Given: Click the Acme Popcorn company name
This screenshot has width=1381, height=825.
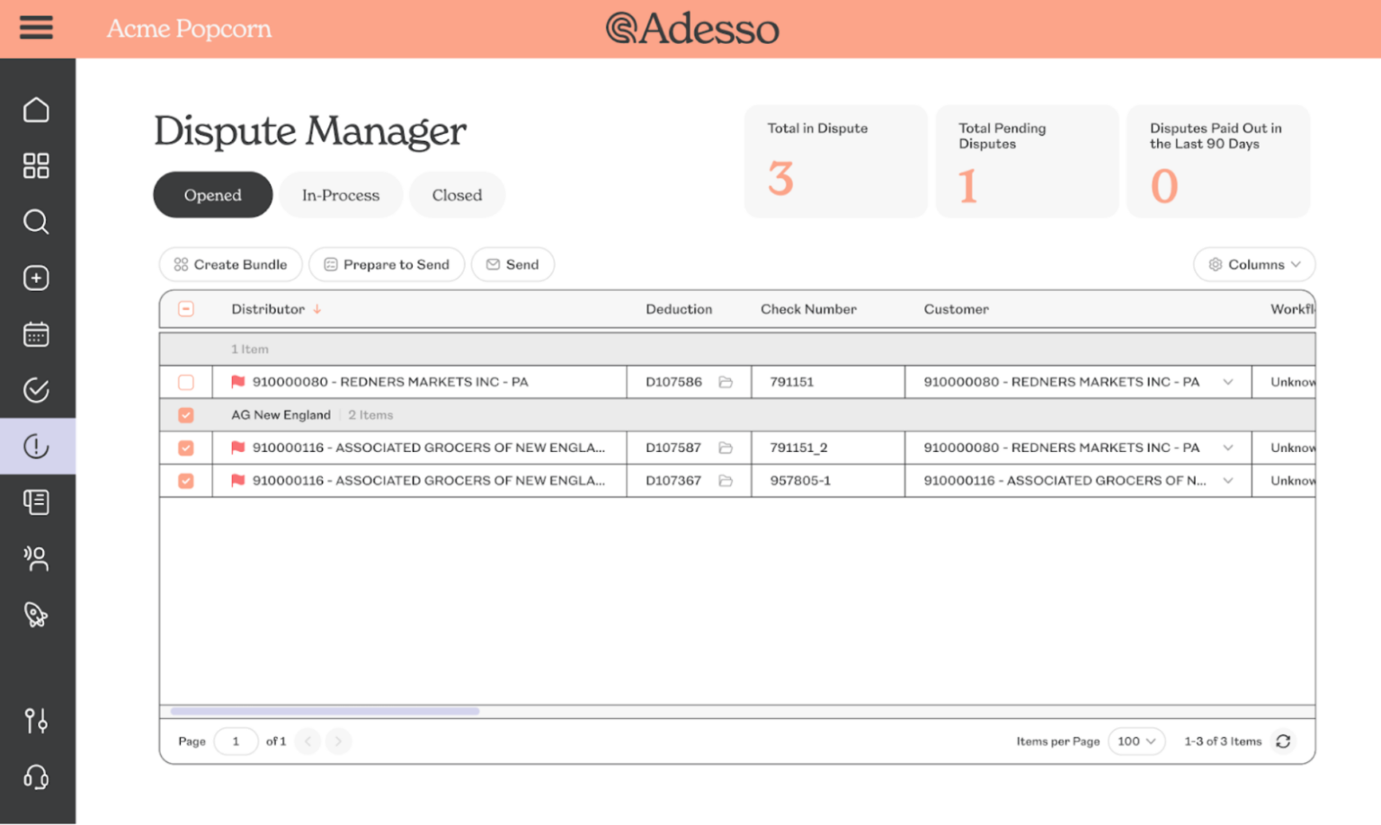Looking at the screenshot, I should [189, 29].
